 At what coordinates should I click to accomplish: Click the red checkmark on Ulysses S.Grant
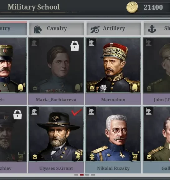[77, 112]
